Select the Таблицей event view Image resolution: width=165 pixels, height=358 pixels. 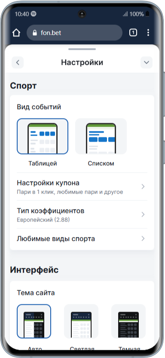coord(43,137)
